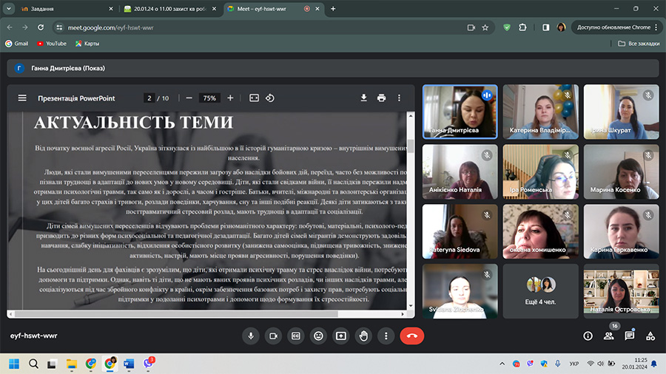Image resolution: width=666 pixels, height=374 pixels.
Task: Toggle the camera in Meet controls
Action: click(273, 336)
